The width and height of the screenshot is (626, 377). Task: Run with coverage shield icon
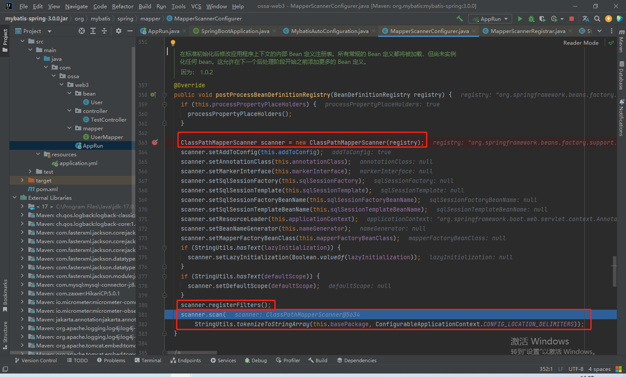(542, 19)
